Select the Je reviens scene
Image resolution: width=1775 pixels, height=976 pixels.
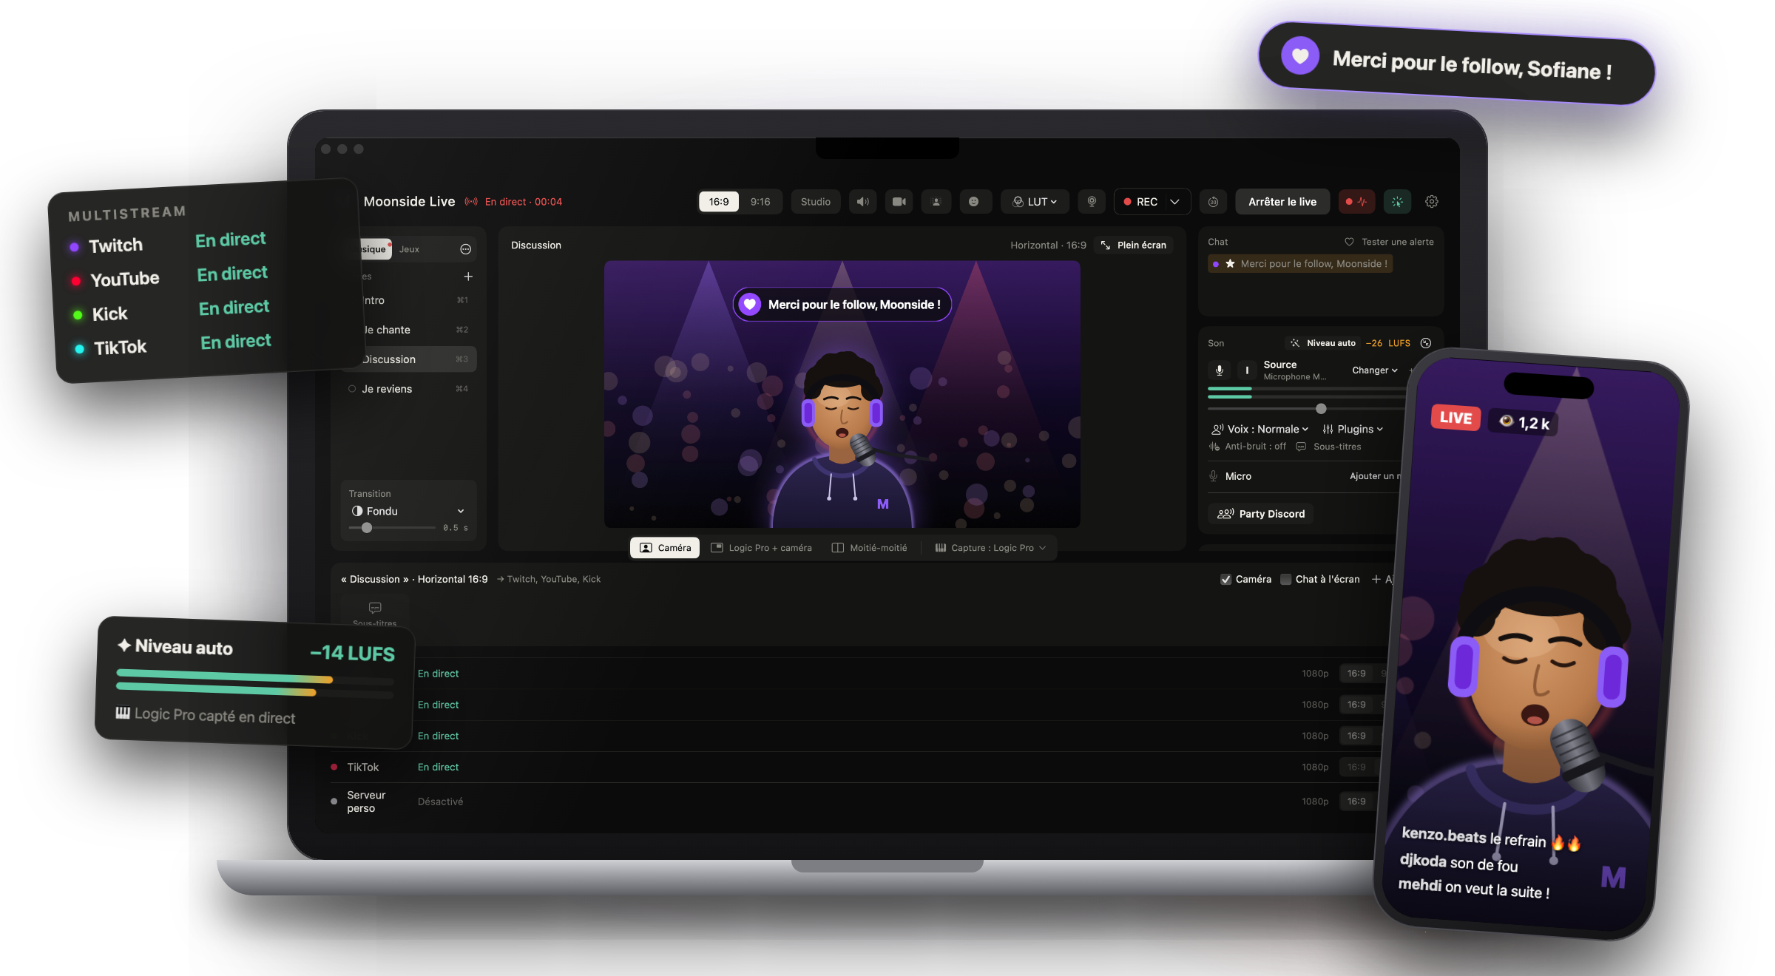[407, 389]
